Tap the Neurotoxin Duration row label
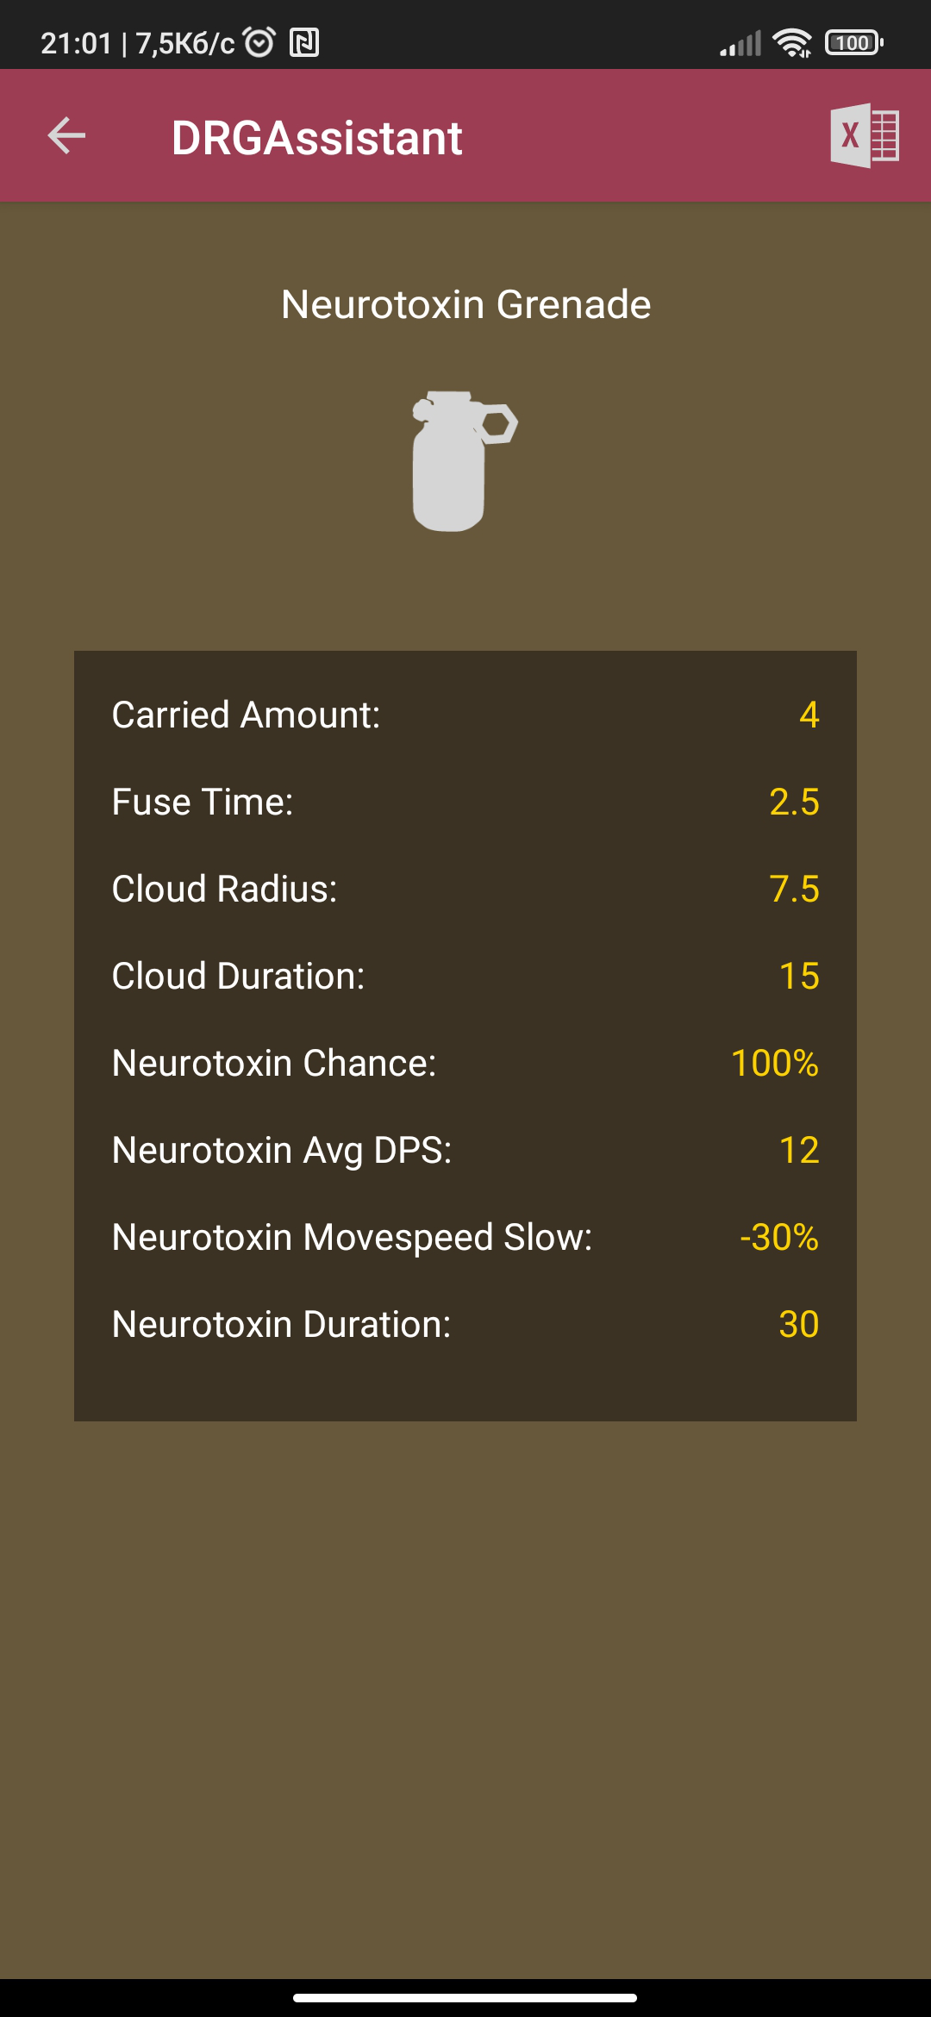Screen dimensions: 931x2017 click(281, 1324)
